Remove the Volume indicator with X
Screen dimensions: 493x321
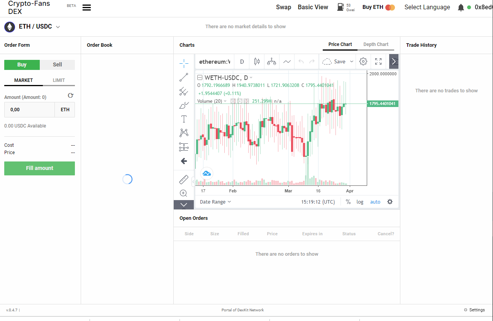[x=246, y=101]
